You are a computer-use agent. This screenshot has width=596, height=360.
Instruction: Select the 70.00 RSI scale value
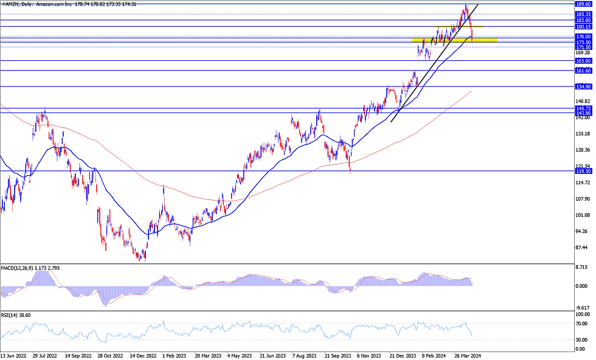point(583,324)
